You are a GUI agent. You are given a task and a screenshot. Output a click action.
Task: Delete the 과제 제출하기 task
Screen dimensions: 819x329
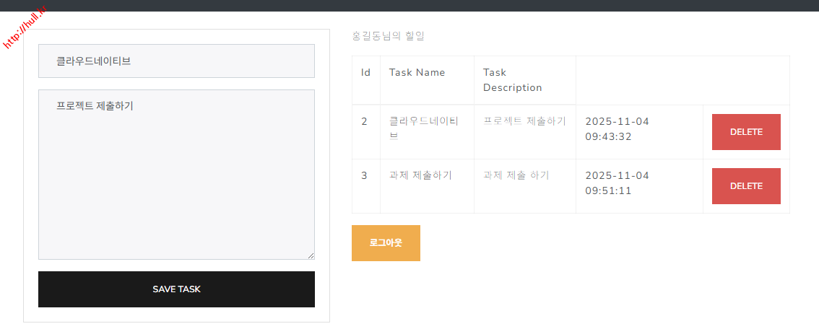745,186
